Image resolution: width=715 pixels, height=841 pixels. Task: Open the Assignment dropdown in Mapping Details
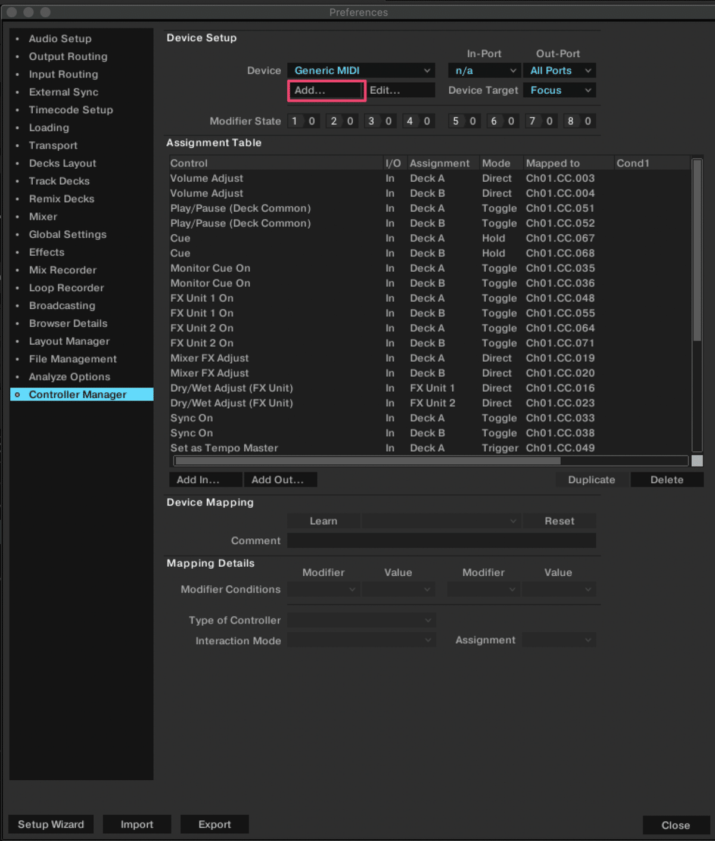coord(559,640)
